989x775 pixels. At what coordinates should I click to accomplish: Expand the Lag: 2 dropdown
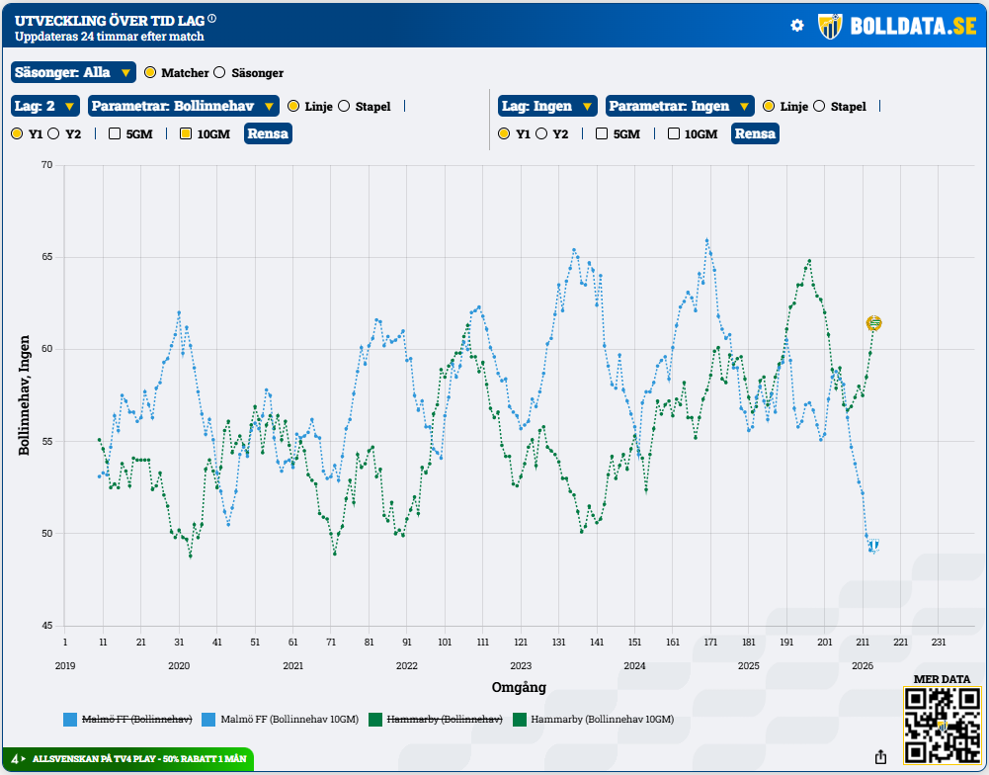point(45,107)
